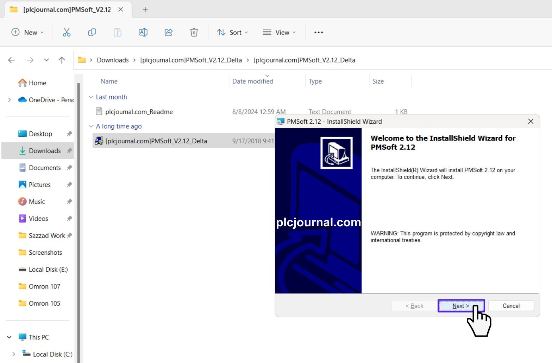Navigate back with the left arrow
Screen dimensions: 552x363
point(12,60)
